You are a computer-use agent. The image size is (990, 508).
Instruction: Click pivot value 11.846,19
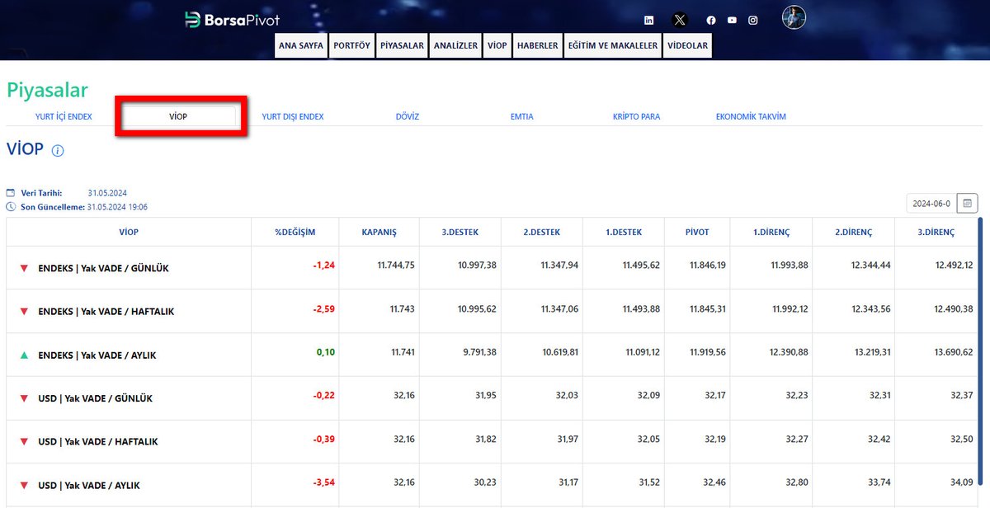(706, 265)
